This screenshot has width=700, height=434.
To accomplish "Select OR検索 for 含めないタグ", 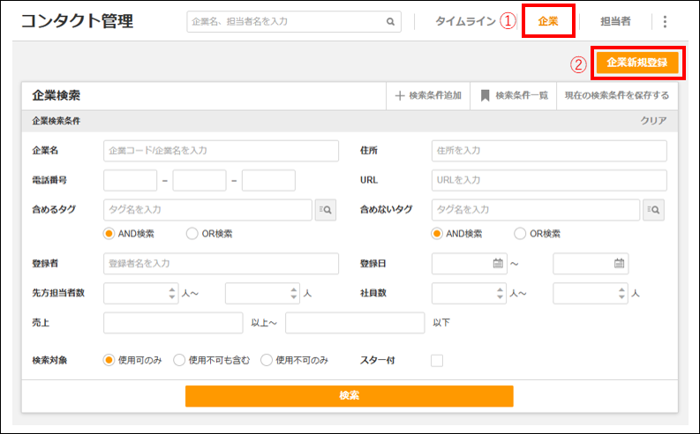I will coord(520,234).
